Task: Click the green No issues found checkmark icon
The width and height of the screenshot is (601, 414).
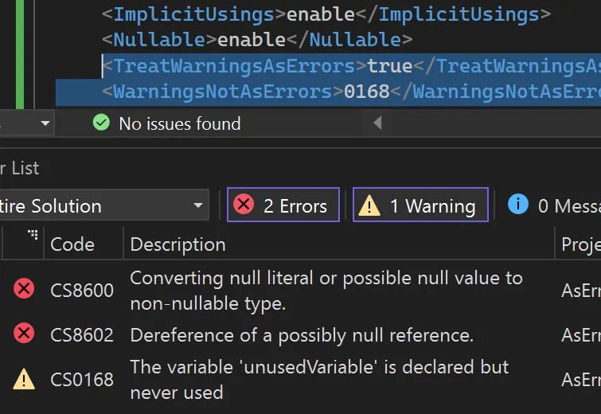Action: pos(101,123)
